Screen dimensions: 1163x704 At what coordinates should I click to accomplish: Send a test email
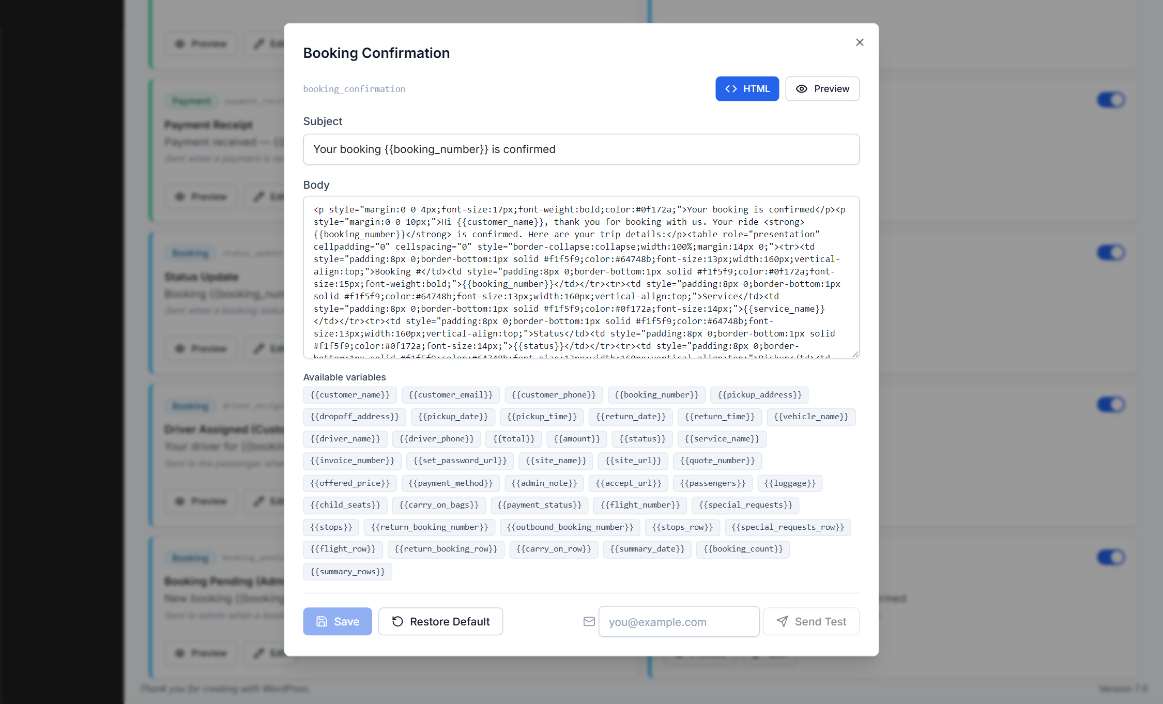[811, 621]
